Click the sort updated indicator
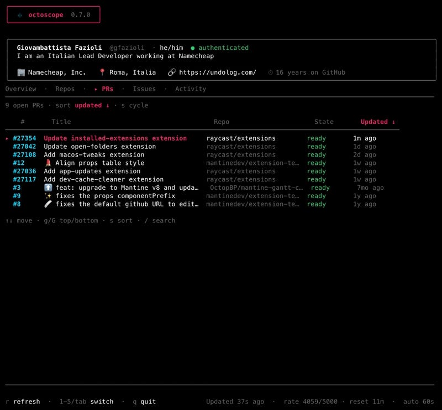442x410 pixels. (92, 105)
